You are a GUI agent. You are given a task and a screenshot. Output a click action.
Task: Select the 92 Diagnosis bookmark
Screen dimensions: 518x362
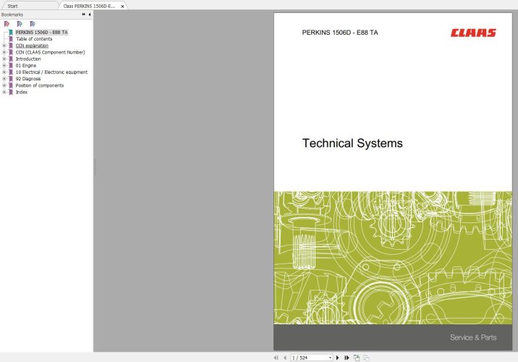coord(28,79)
